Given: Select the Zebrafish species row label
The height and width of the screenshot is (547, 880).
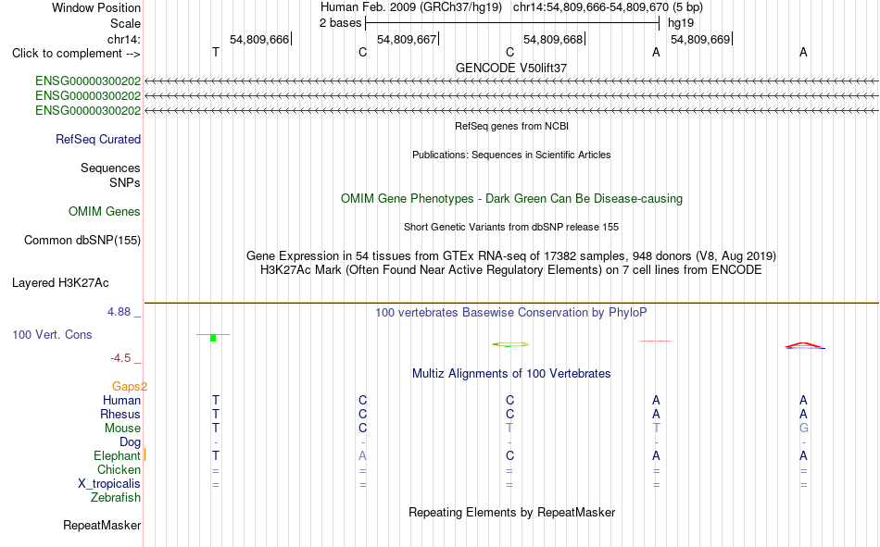Looking at the screenshot, I should pos(116,498).
